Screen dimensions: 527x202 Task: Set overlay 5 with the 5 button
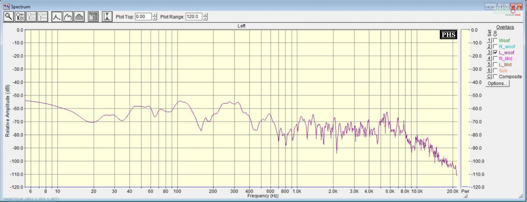[x=489, y=64]
